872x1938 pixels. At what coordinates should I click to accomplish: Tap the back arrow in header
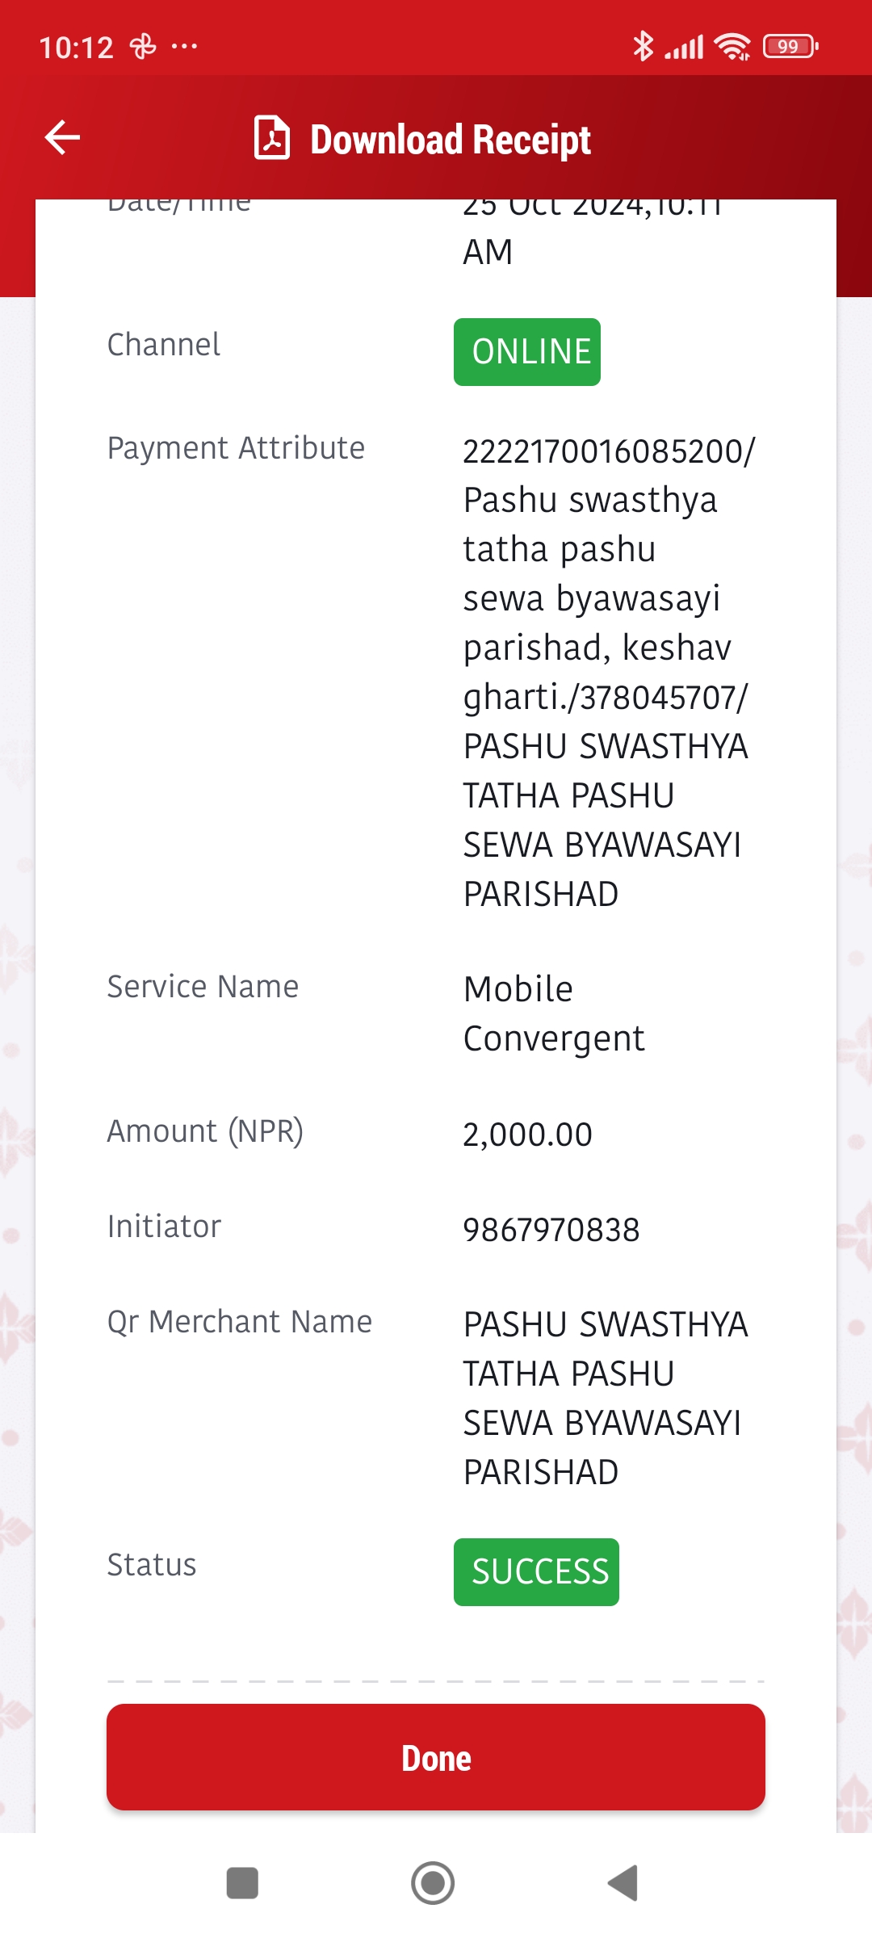point(62,137)
